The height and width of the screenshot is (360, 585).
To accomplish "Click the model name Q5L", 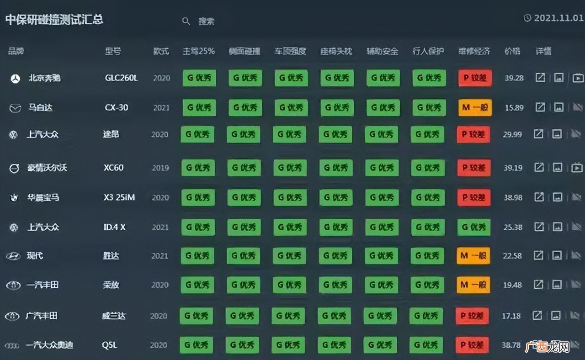I will tap(110, 345).
